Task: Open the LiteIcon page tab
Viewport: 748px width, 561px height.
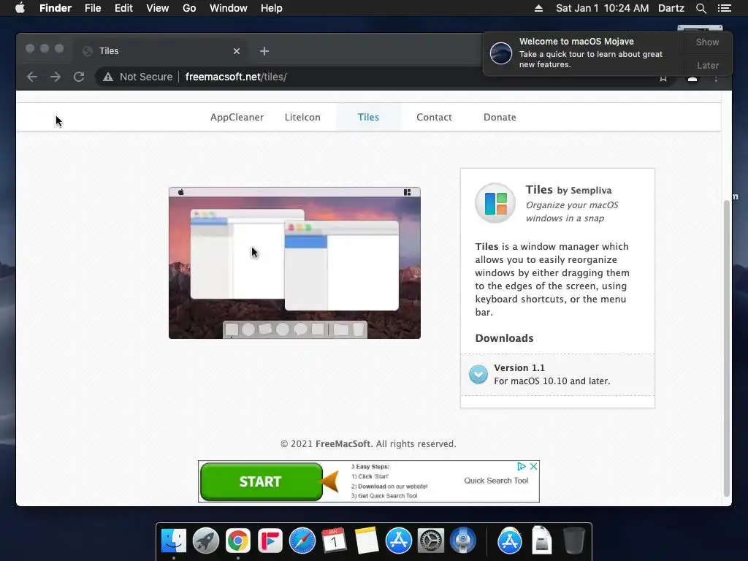Action: tap(302, 118)
